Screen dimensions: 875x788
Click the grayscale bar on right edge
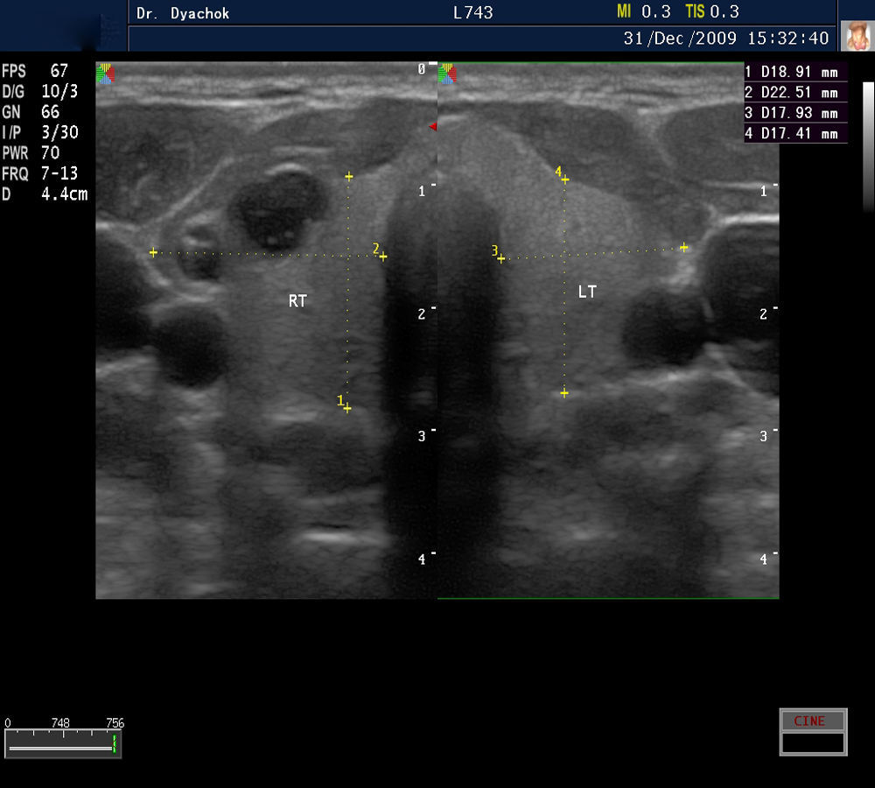[x=868, y=148]
